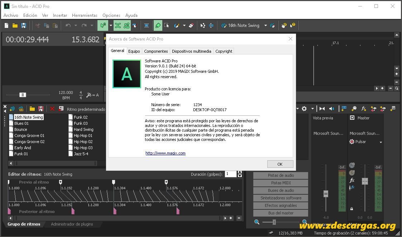Select the Paint brush tool
402x237 pixels.
[177, 25]
